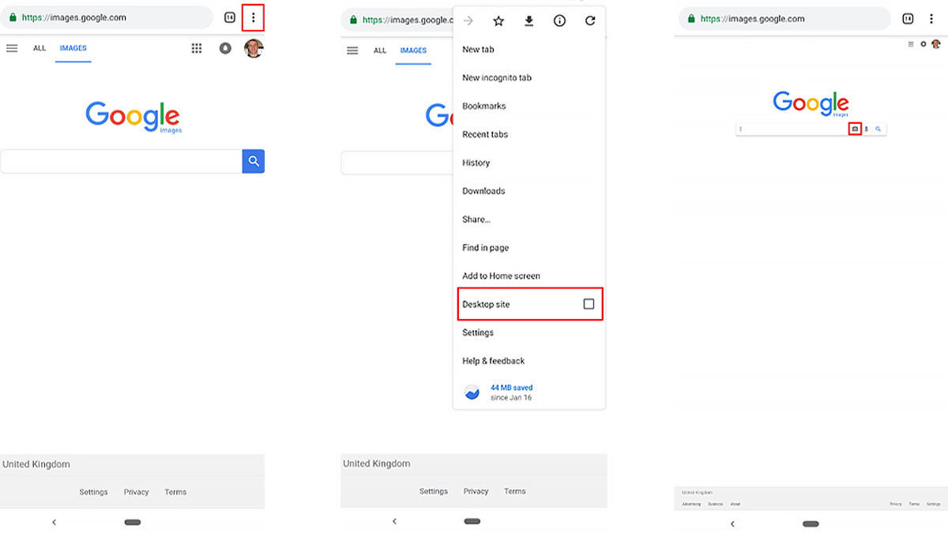Tick the Desktop site checkbox

[x=589, y=304]
